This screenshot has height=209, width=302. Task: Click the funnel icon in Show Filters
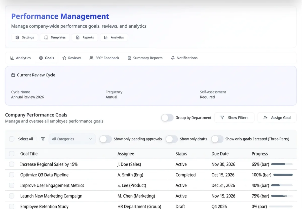(222, 118)
